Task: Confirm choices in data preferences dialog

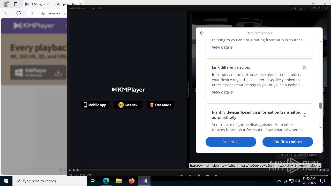Action: click(288, 142)
